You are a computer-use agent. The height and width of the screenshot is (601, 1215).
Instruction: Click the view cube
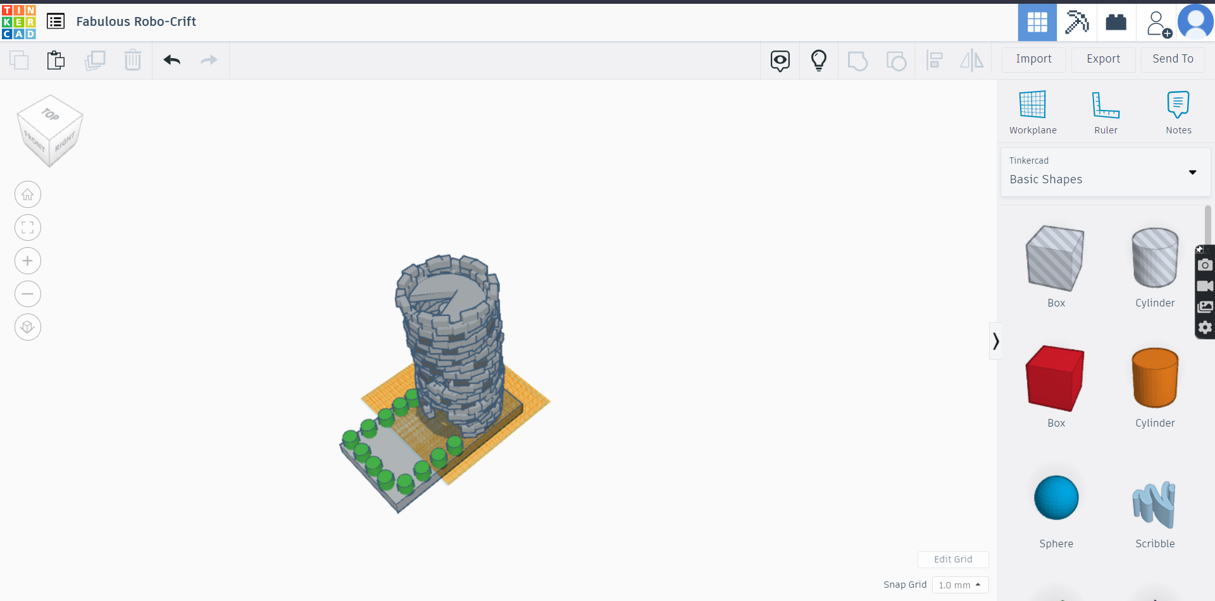point(50,131)
